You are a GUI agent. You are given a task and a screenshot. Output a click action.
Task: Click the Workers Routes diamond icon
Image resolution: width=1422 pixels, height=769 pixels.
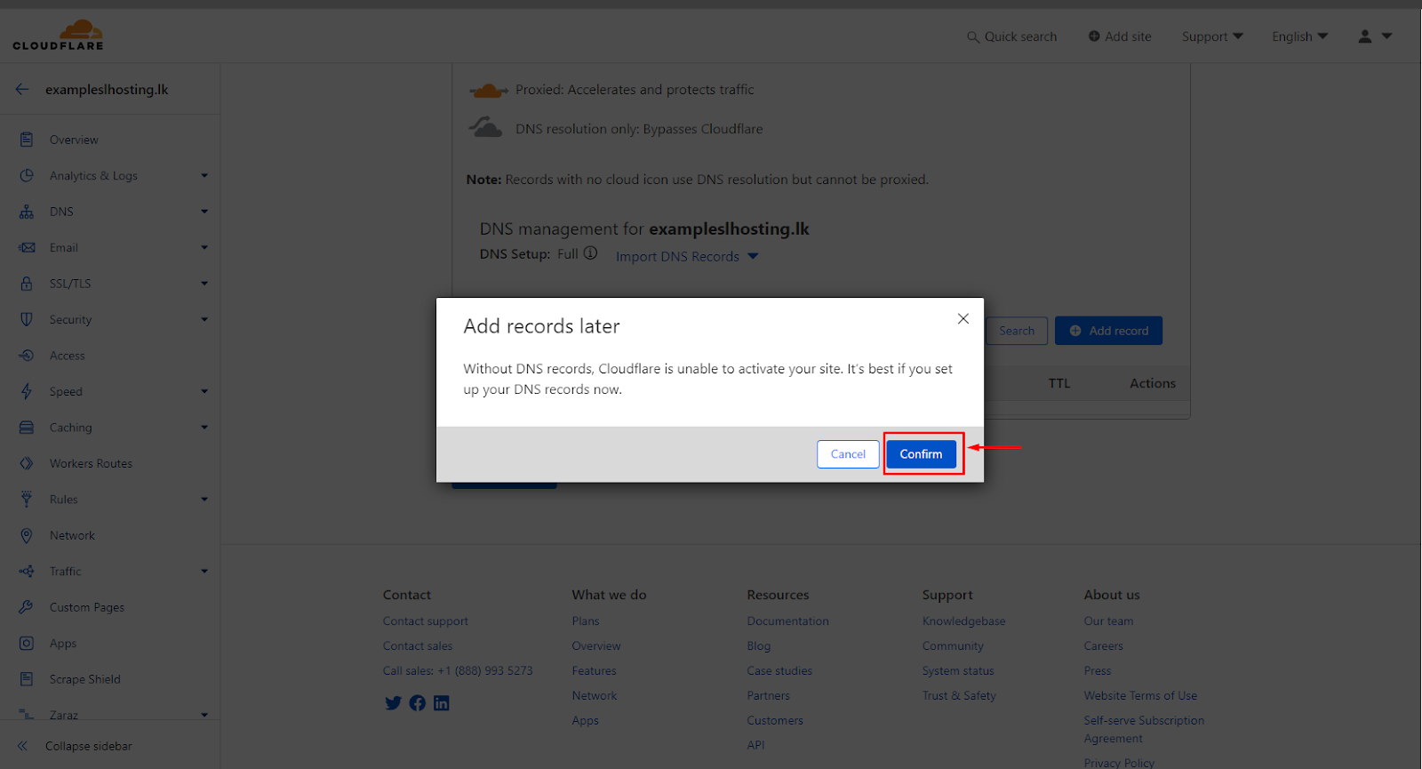click(27, 463)
